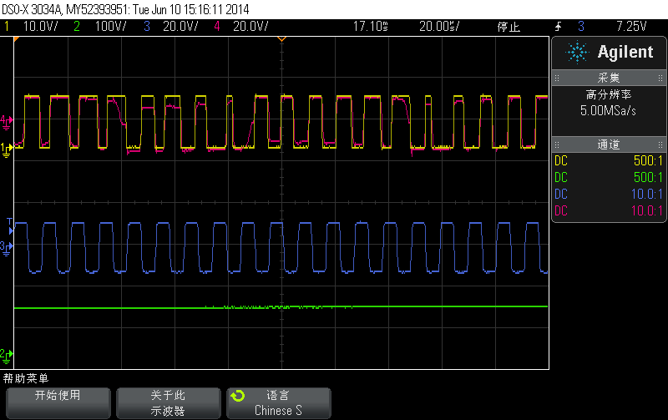Select channel 2 scale 100V/
Image resolution: width=668 pixels, height=420 pixels.
tap(111, 27)
